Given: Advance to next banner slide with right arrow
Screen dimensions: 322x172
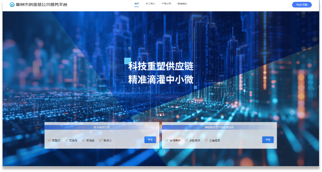Looking at the screenshot, I should tap(313, 89).
